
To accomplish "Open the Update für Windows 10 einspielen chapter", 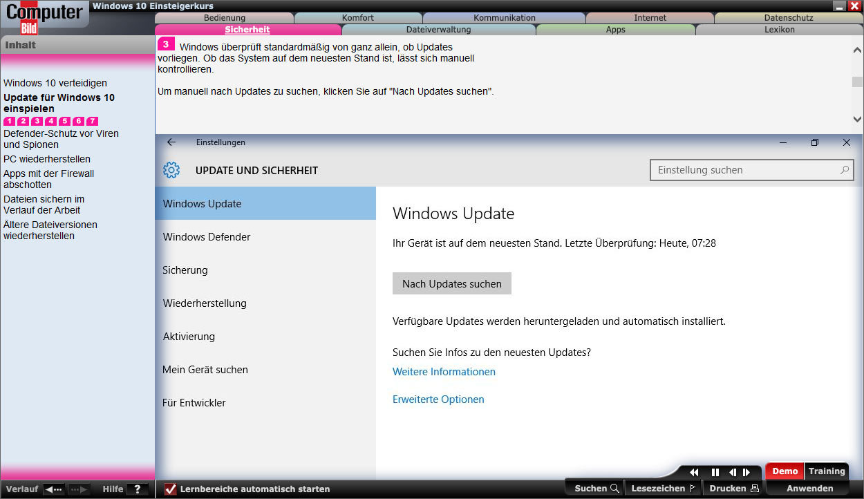I will coord(59,103).
